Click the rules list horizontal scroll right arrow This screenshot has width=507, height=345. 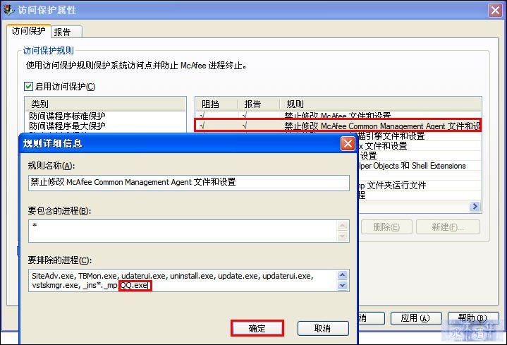click(x=475, y=206)
